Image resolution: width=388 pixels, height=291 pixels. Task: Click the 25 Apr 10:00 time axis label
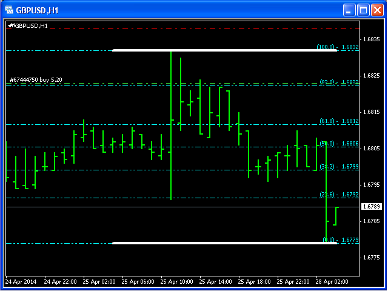click(176, 281)
